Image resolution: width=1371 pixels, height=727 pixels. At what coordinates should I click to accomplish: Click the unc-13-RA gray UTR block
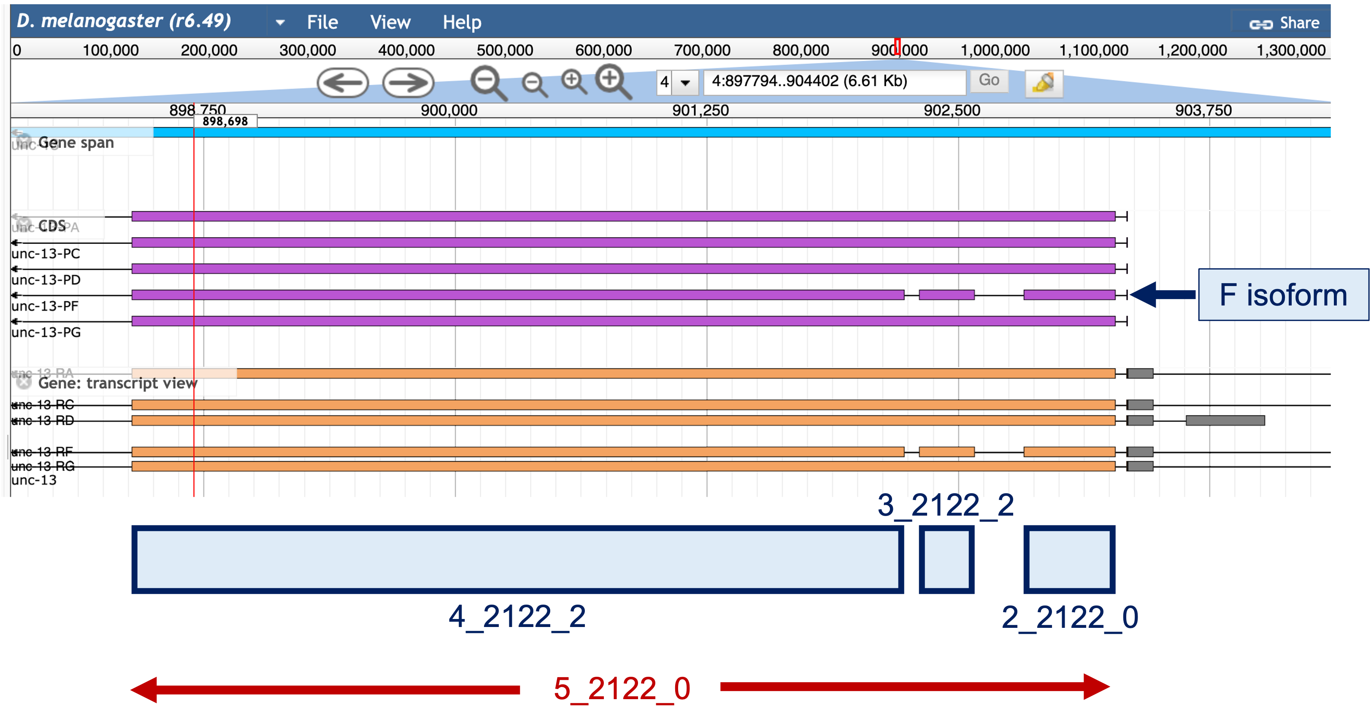[1140, 373]
